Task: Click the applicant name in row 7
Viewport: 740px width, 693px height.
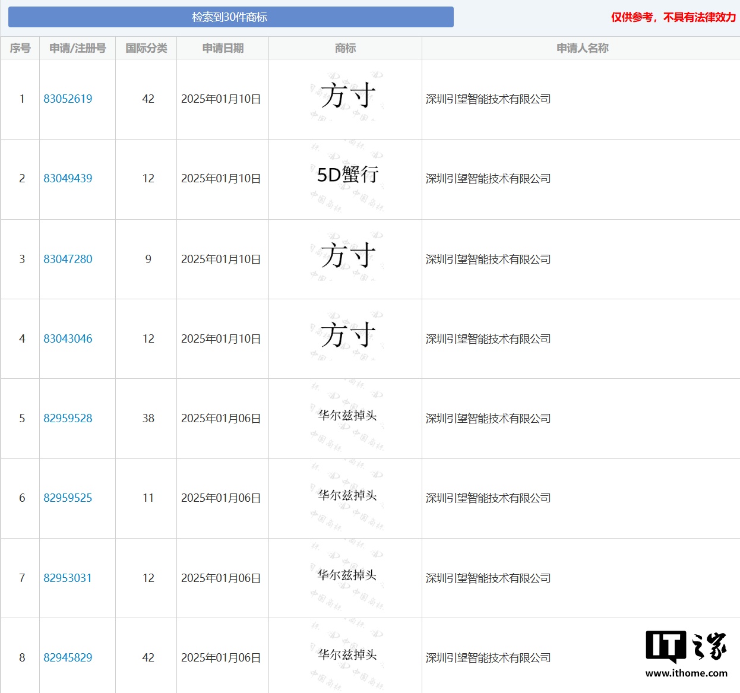Action: click(488, 578)
